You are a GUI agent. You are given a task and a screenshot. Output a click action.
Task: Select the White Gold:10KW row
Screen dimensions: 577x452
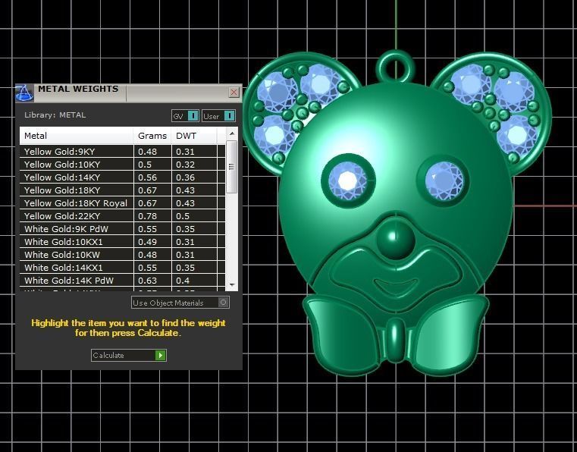[x=122, y=254]
